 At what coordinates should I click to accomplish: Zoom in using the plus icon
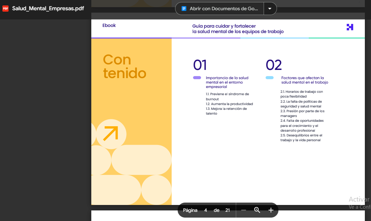click(x=270, y=210)
